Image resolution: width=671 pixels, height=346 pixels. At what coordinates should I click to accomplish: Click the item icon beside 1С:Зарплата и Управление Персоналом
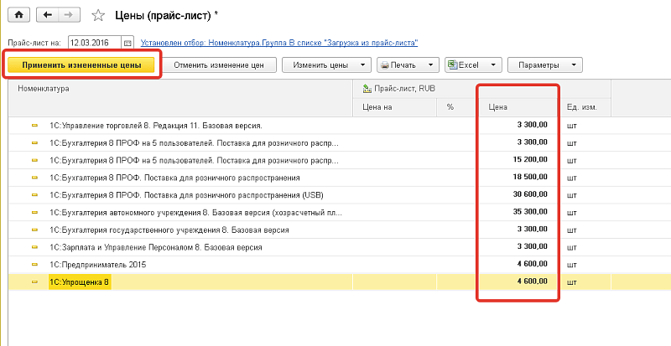(x=34, y=247)
